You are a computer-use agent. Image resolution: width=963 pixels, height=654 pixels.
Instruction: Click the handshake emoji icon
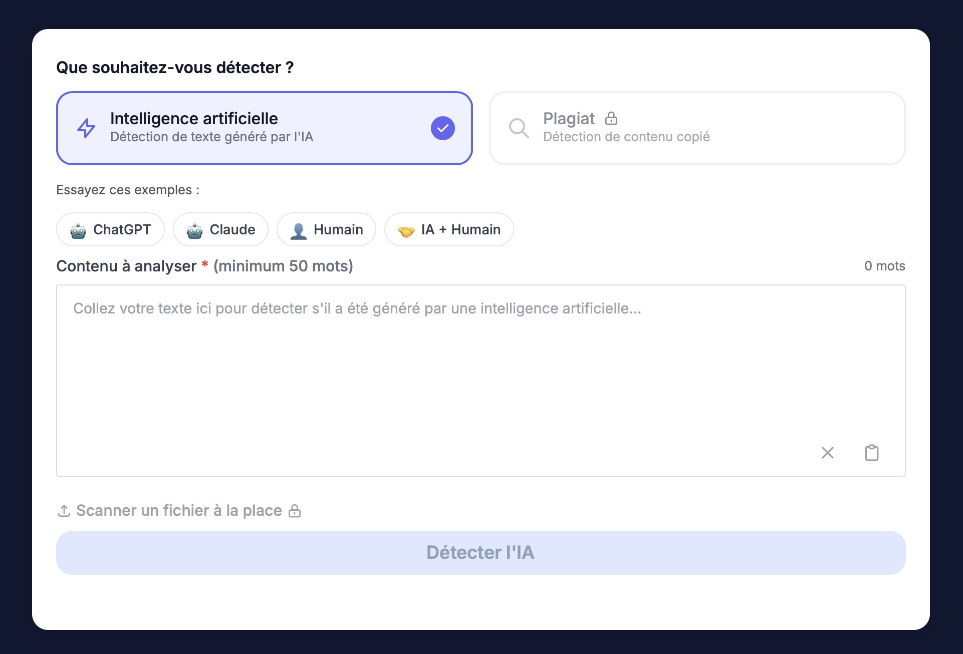coord(406,231)
